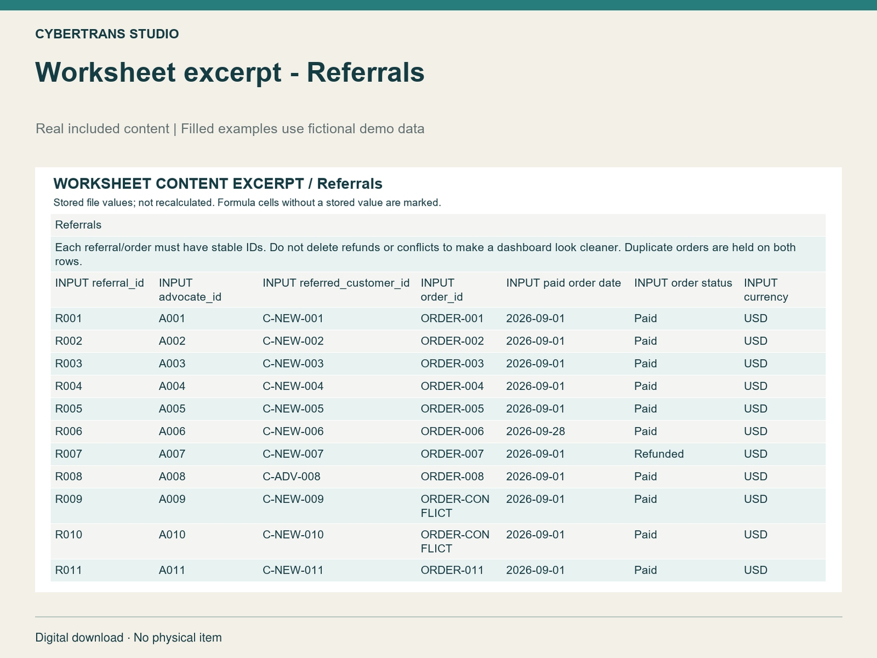Image resolution: width=877 pixels, height=658 pixels.
Task: Click the 'Real included content' subtitle line
Action: [230, 129]
